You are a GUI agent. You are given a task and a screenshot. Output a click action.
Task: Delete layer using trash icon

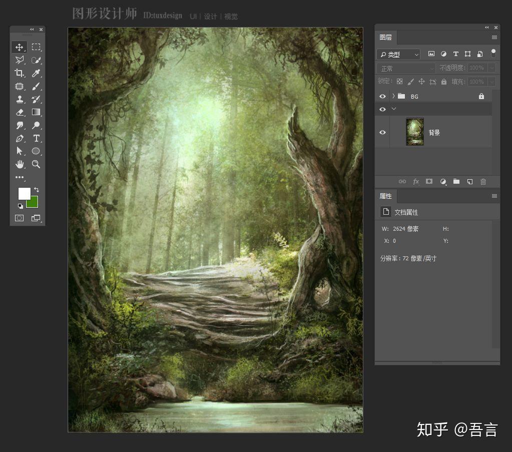point(483,182)
